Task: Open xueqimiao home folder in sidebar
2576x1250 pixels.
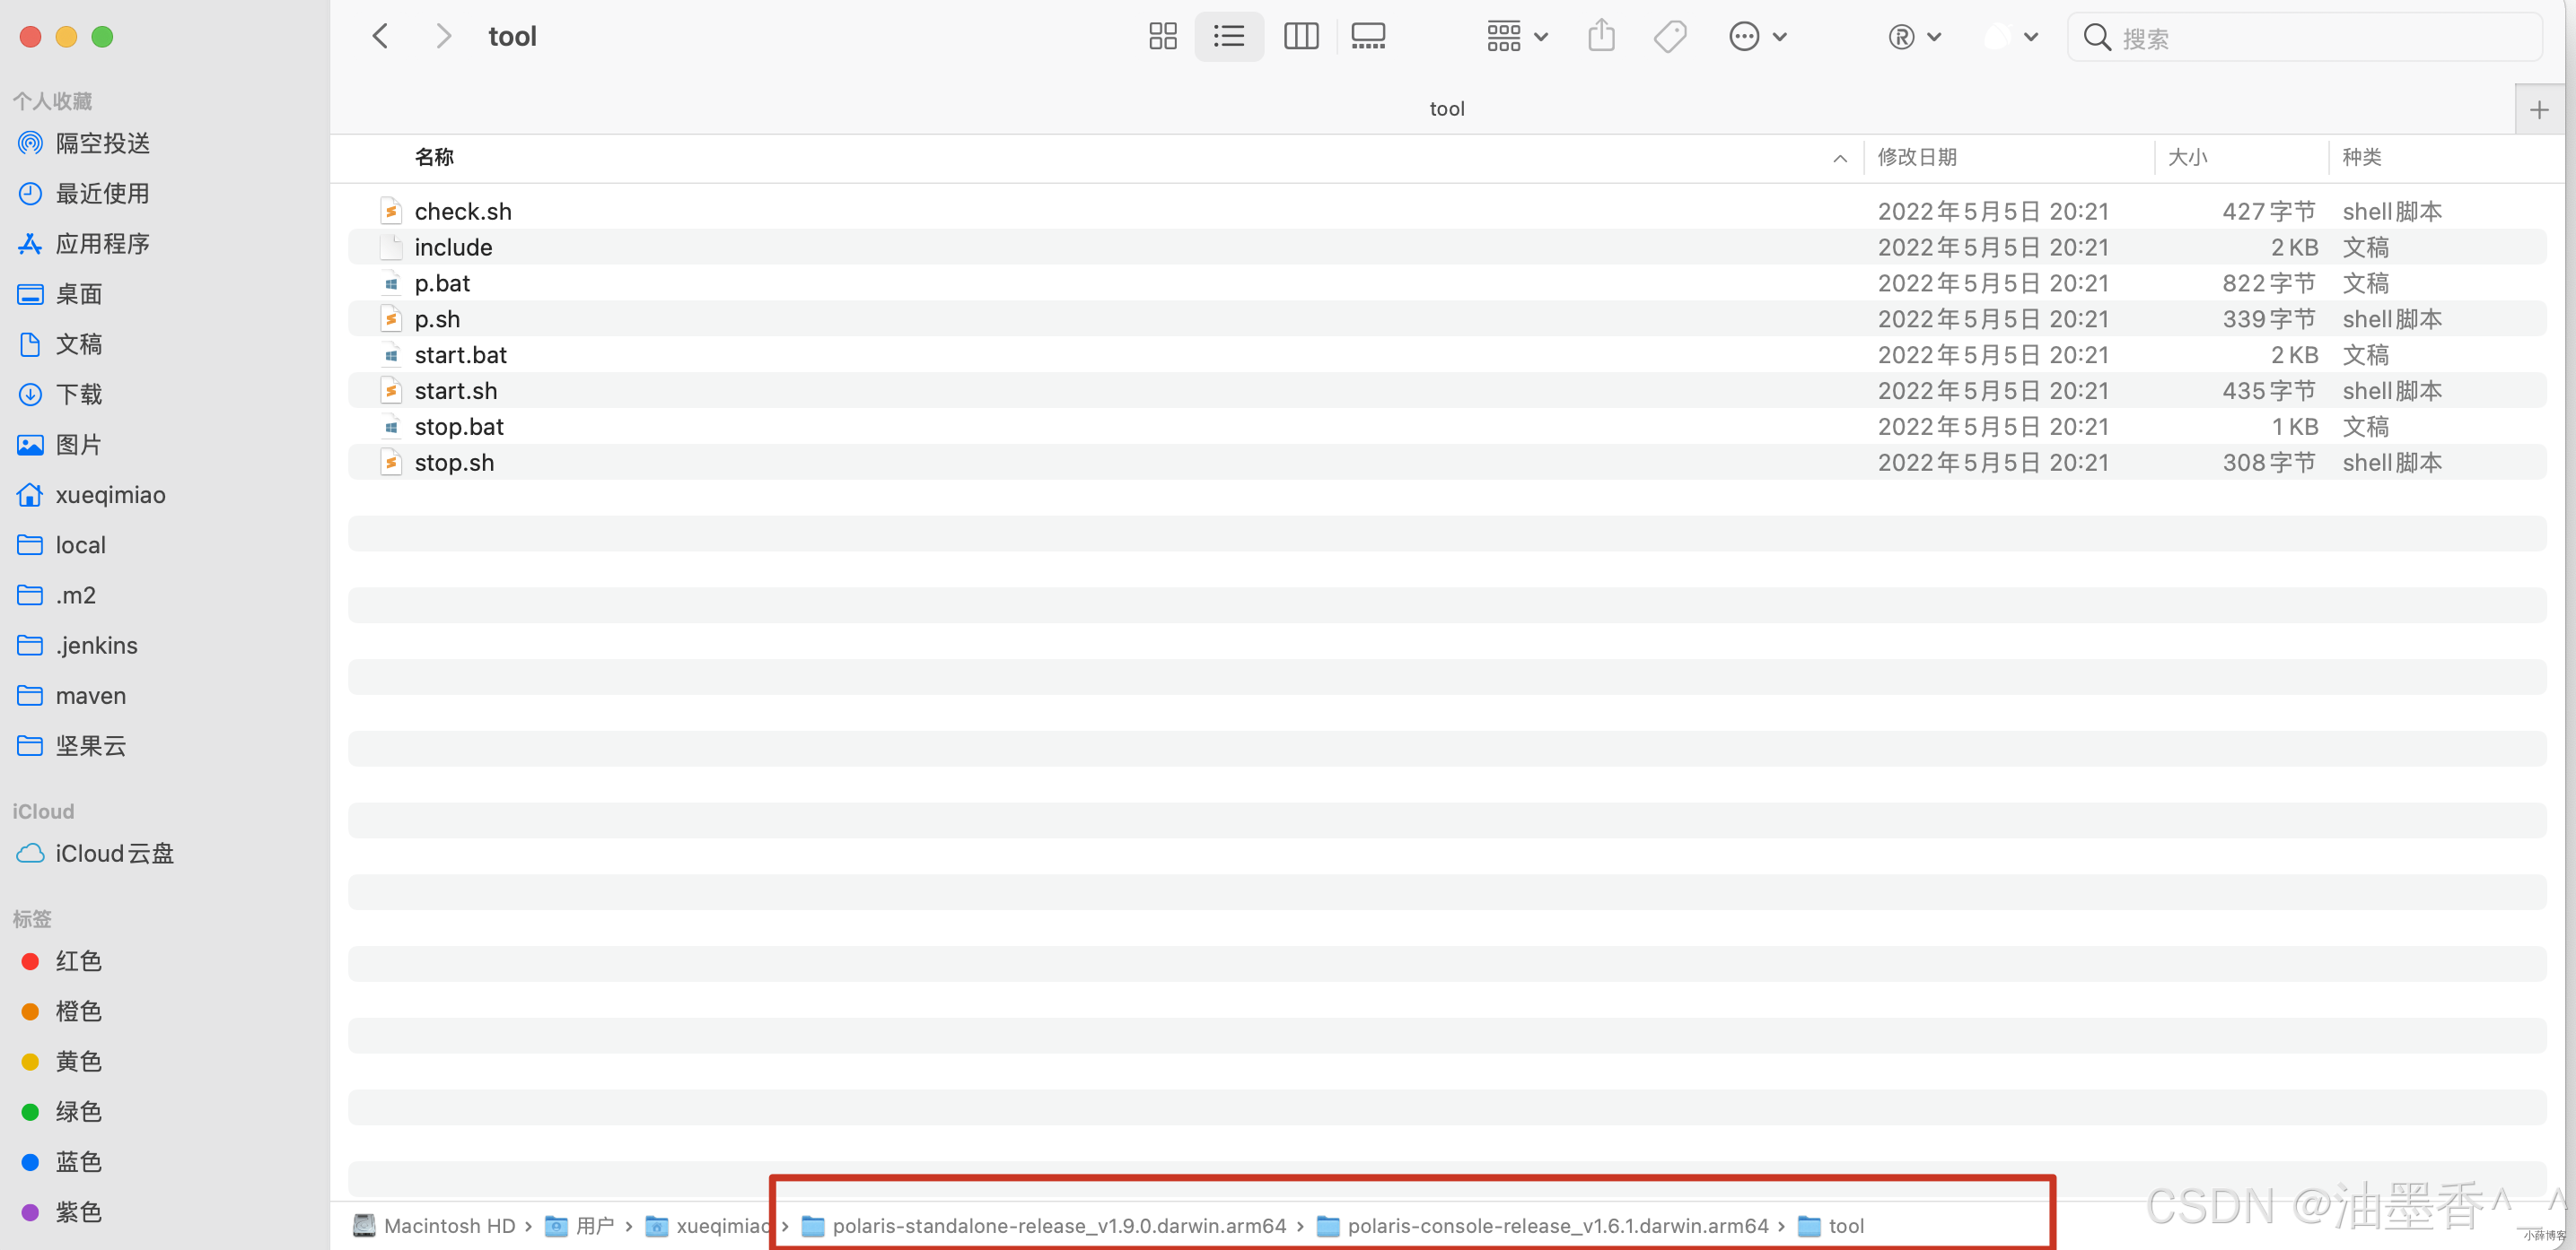Action: tap(110, 496)
